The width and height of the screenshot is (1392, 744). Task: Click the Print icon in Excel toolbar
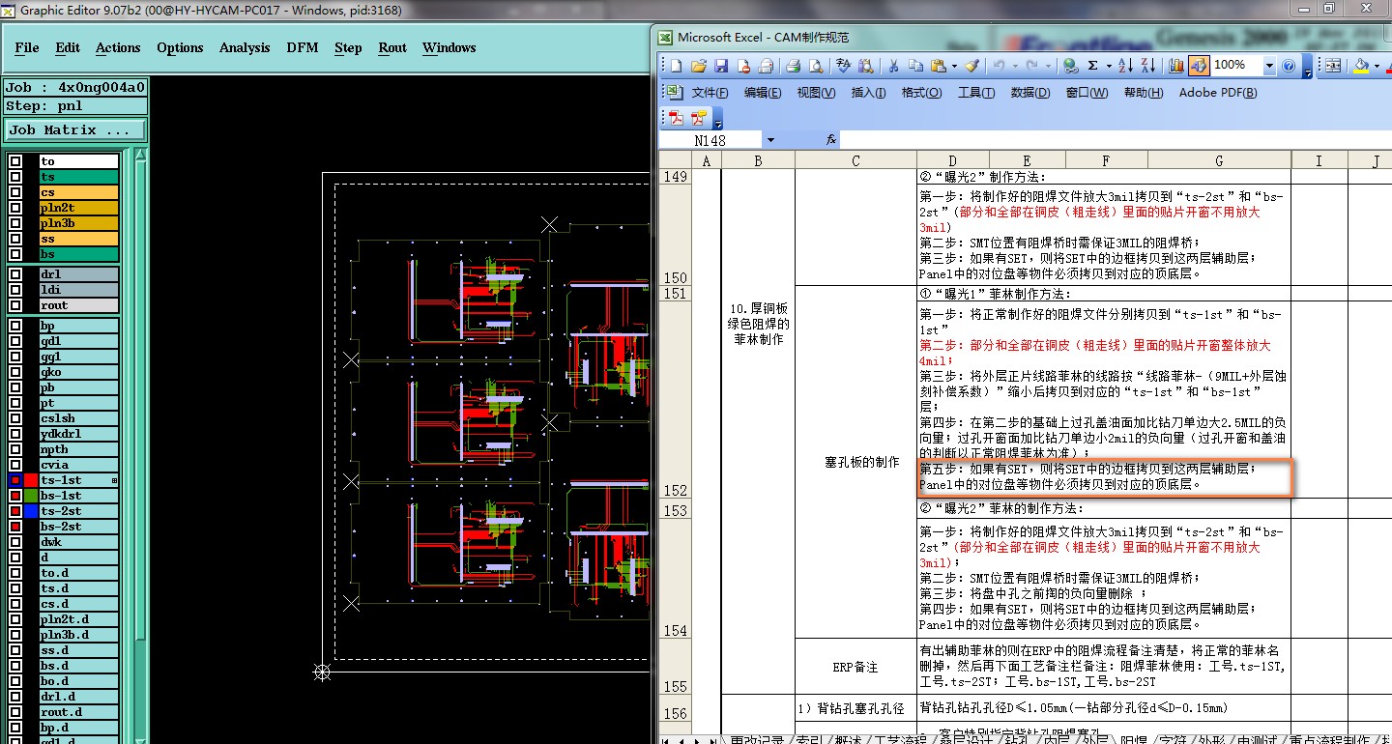pos(793,66)
